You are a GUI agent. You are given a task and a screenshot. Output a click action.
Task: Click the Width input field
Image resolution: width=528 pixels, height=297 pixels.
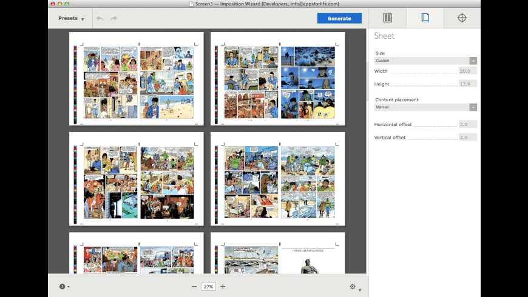[x=467, y=71]
